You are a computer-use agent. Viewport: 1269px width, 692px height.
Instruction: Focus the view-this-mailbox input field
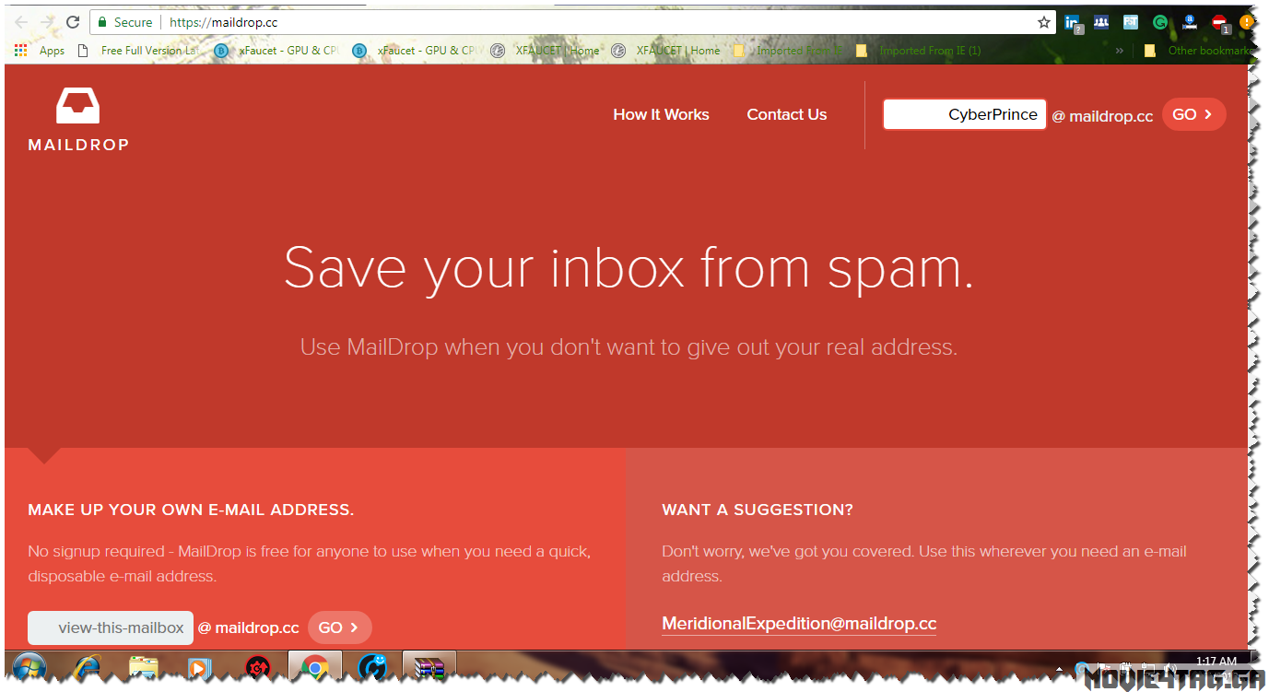111,627
